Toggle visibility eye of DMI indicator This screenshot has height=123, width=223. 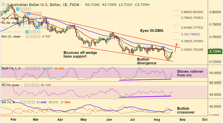(21, 102)
